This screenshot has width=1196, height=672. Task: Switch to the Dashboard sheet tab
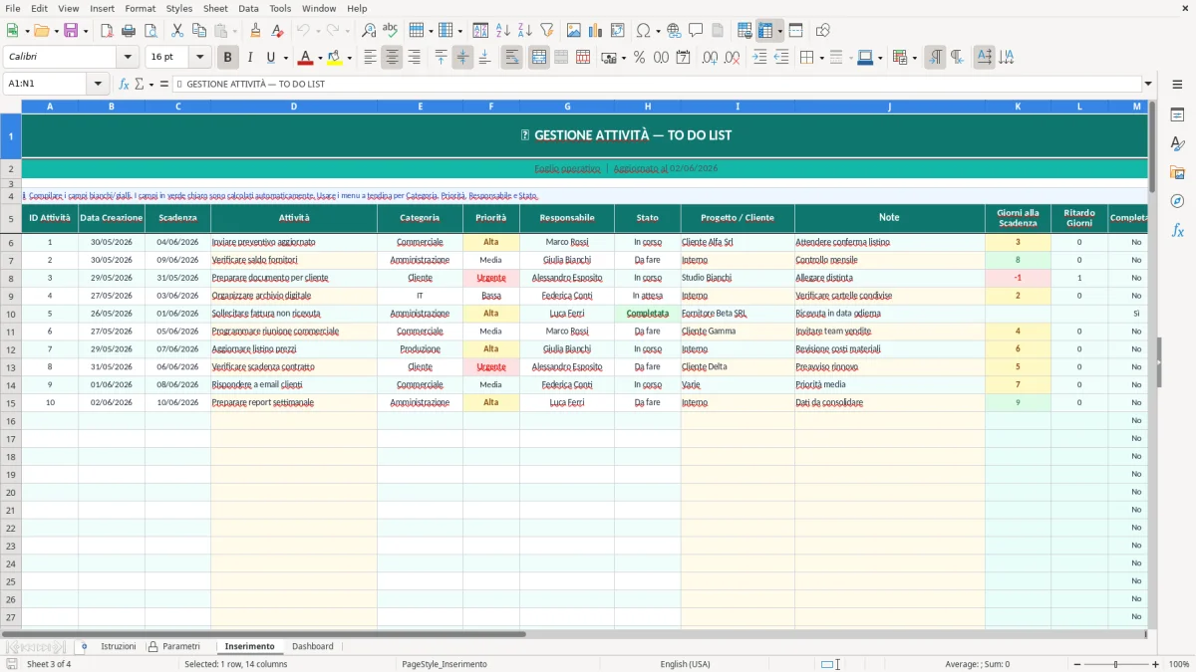tap(313, 646)
